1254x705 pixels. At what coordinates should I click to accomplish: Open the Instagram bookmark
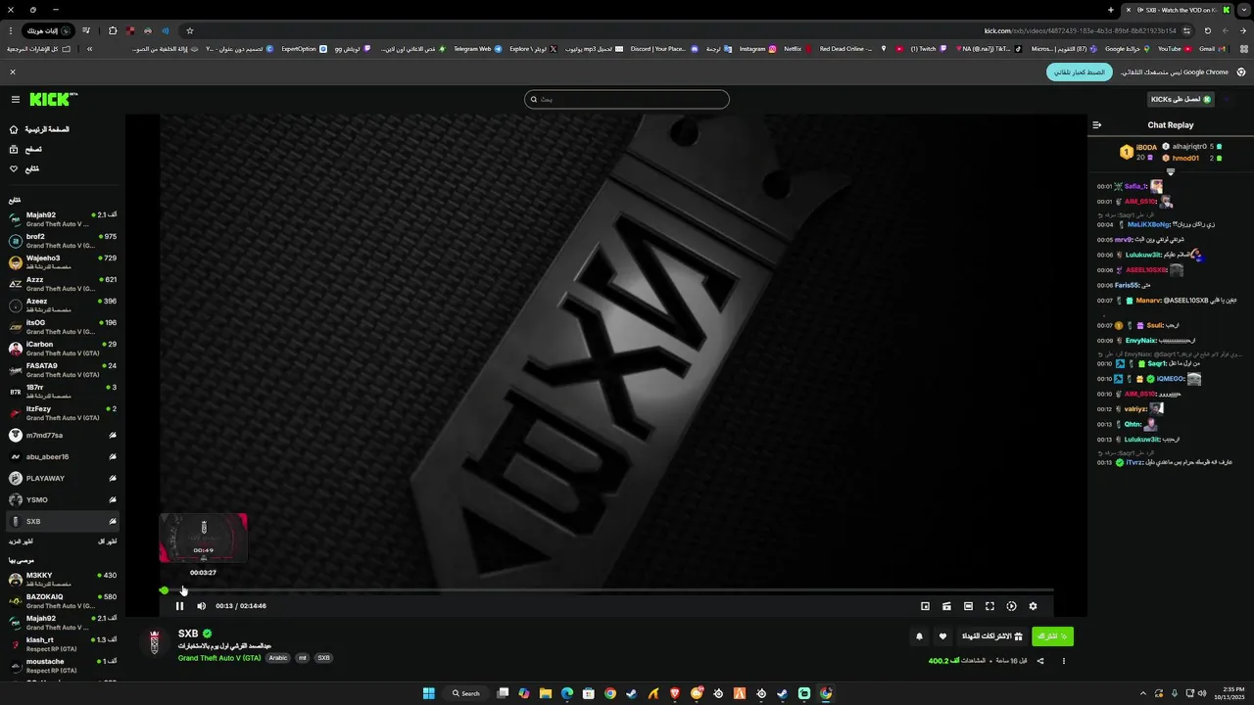tap(757, 49)
